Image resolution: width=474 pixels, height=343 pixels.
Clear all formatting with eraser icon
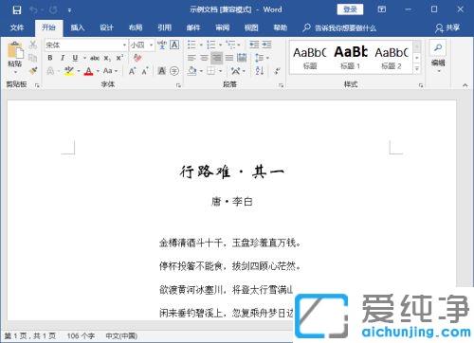click(x=137, y=58)
